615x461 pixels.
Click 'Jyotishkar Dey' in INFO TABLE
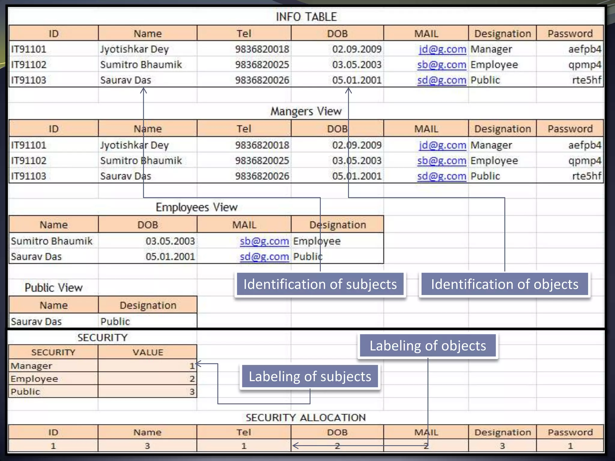coord(135,49)
